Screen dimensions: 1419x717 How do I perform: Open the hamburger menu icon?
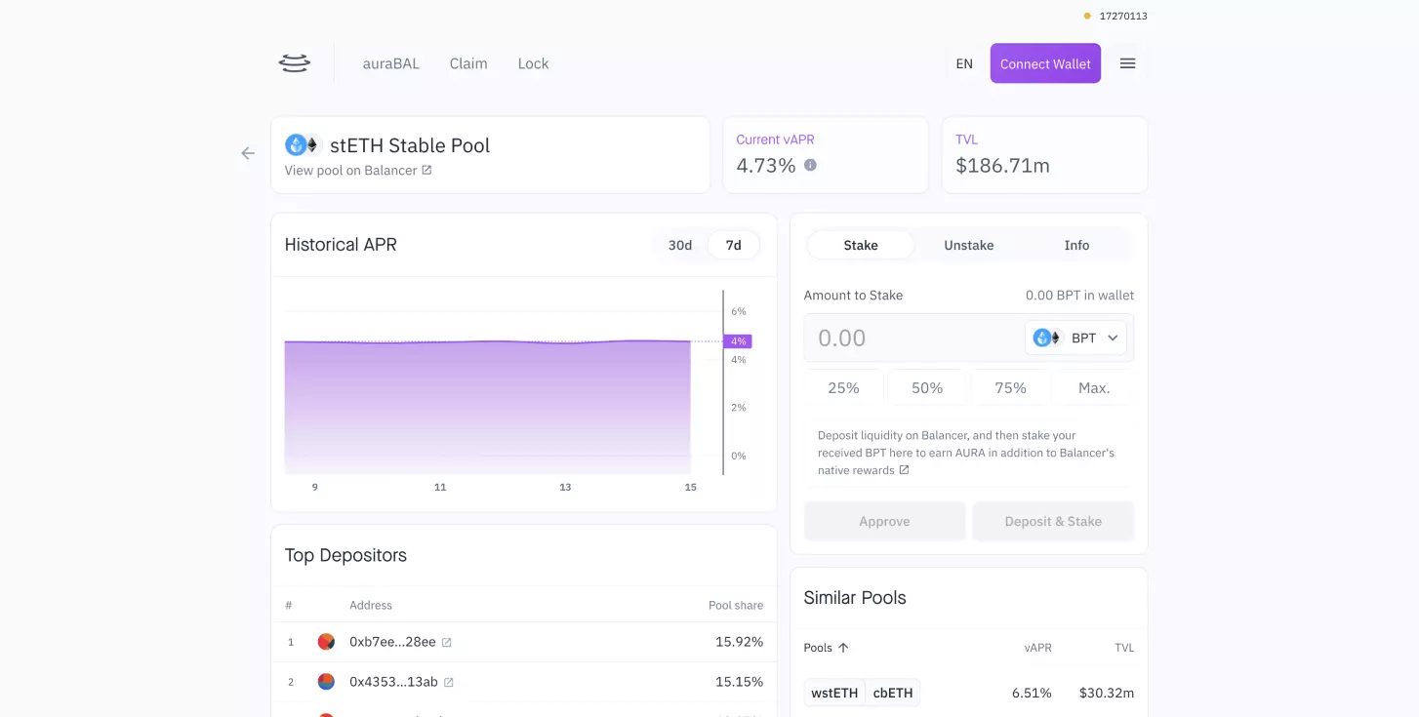tap(1127, 63)
